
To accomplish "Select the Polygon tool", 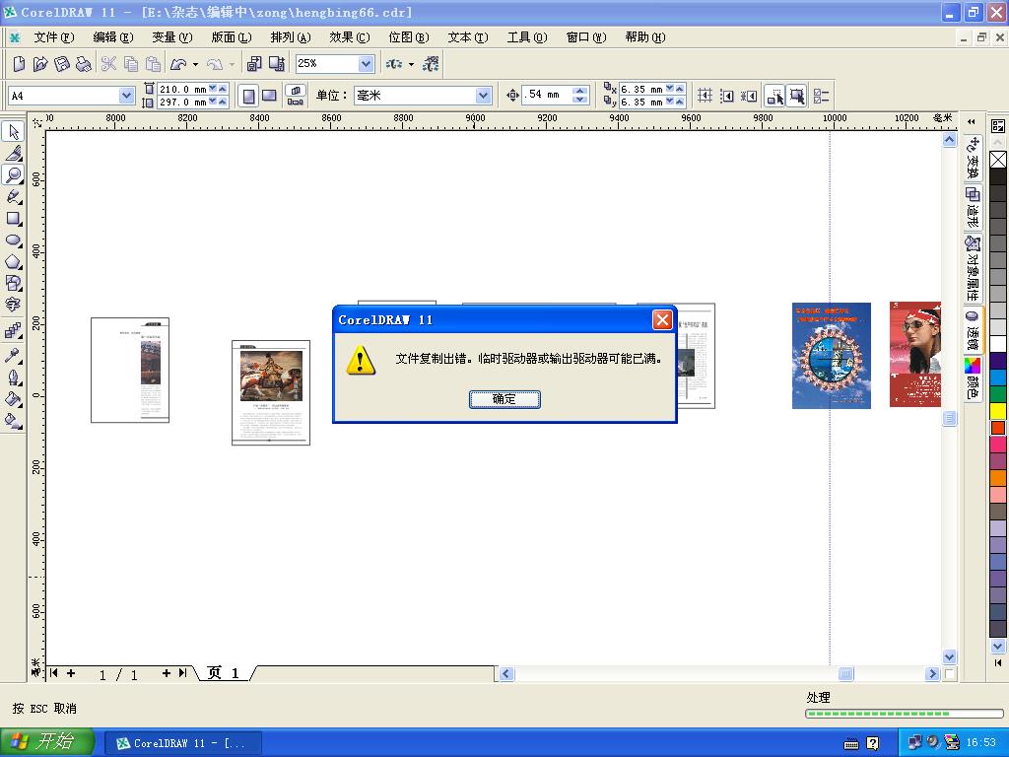I will [x=13, y=261].
